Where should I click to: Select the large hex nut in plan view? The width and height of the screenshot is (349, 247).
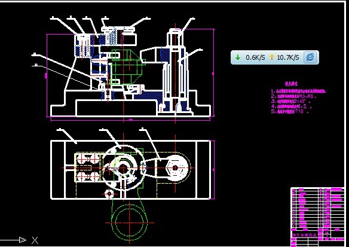click(175, 168)
